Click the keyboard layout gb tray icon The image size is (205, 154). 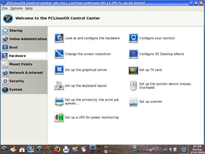165,149
